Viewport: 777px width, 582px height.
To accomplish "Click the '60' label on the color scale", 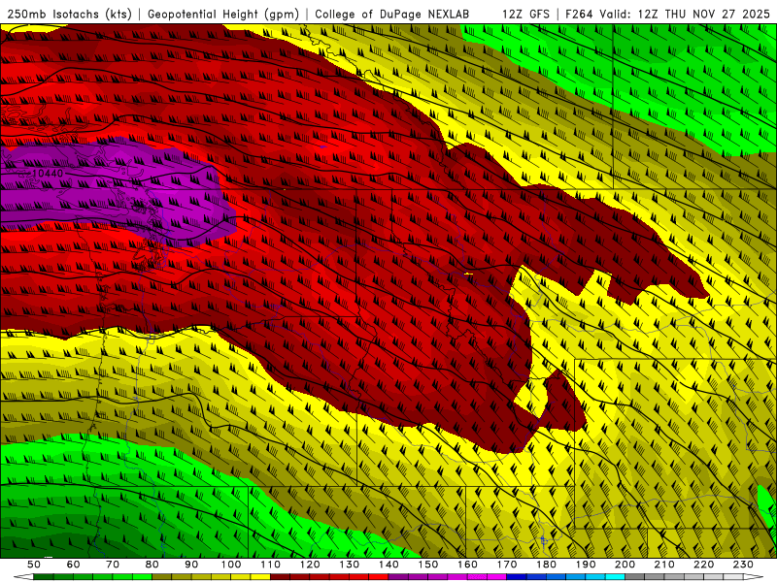I will point(74,565).
